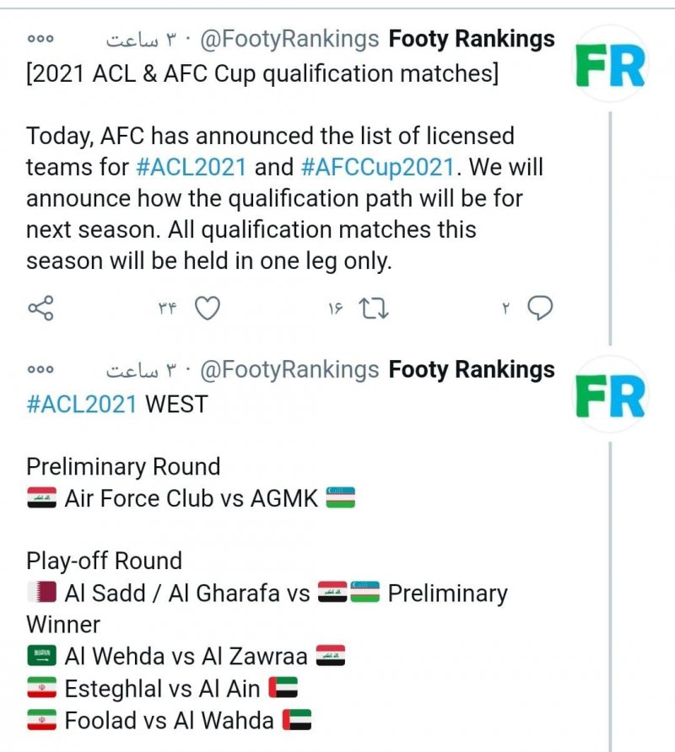Open more options on first tweet
The height and width of the screenshot is (752, 675).
[40, 39]
